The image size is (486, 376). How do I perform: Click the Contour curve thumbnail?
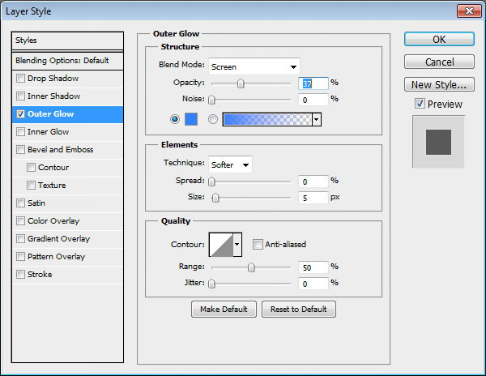pos(221,245)
